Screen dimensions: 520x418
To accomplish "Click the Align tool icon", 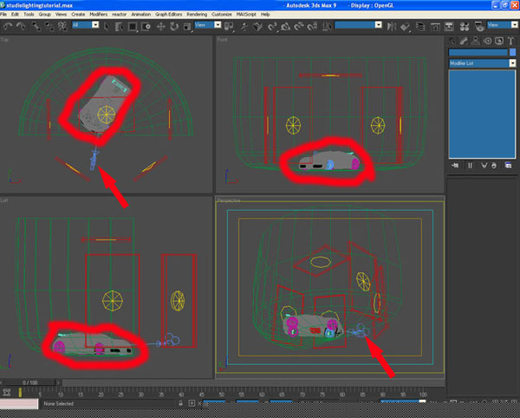I will coord(405,26).
